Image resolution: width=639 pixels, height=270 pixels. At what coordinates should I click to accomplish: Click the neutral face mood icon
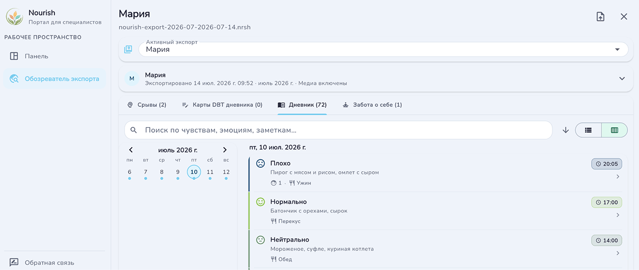(260, 240)
